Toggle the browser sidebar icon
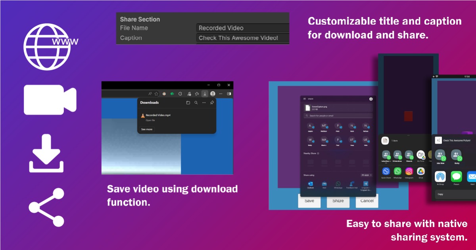Screen dimensions: 476x250 229,94
